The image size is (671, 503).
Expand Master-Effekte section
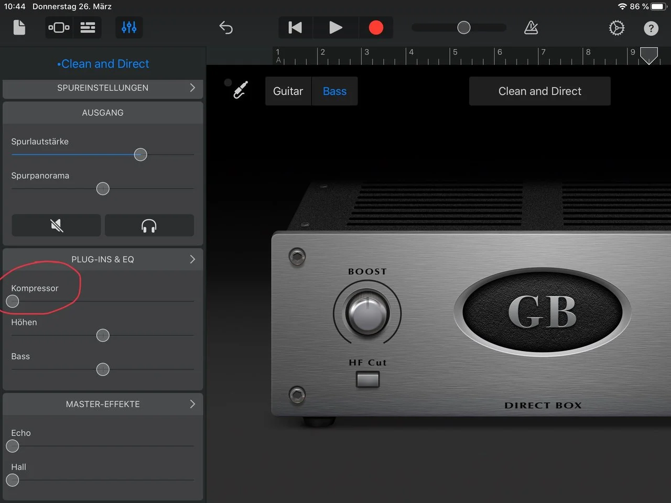(x=103, y=404)
